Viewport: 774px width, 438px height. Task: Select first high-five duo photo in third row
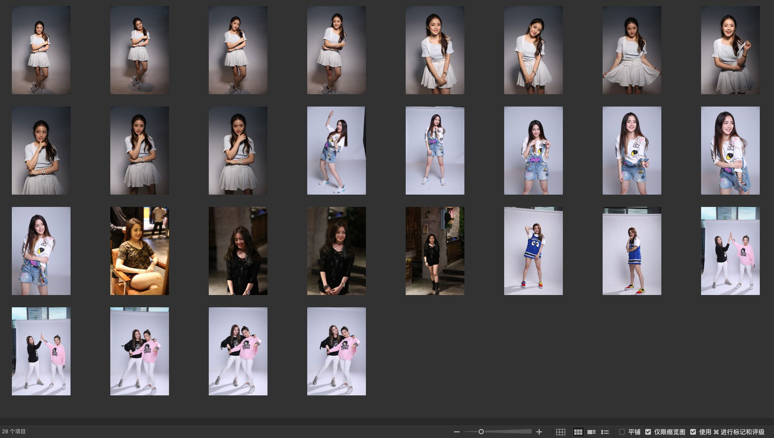730,251
